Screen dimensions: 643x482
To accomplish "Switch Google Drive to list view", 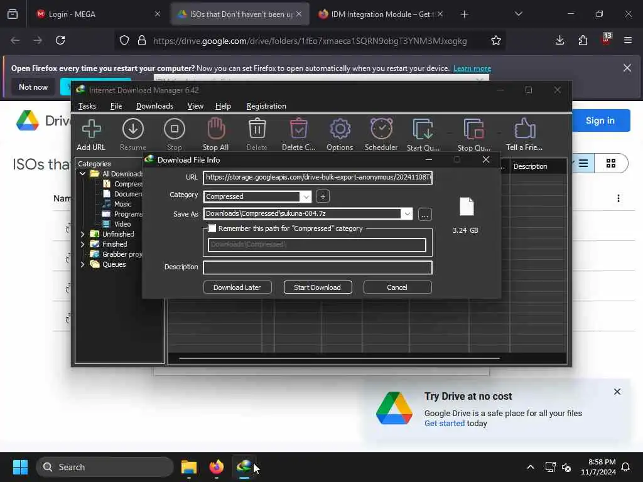I will coord(583,164).
